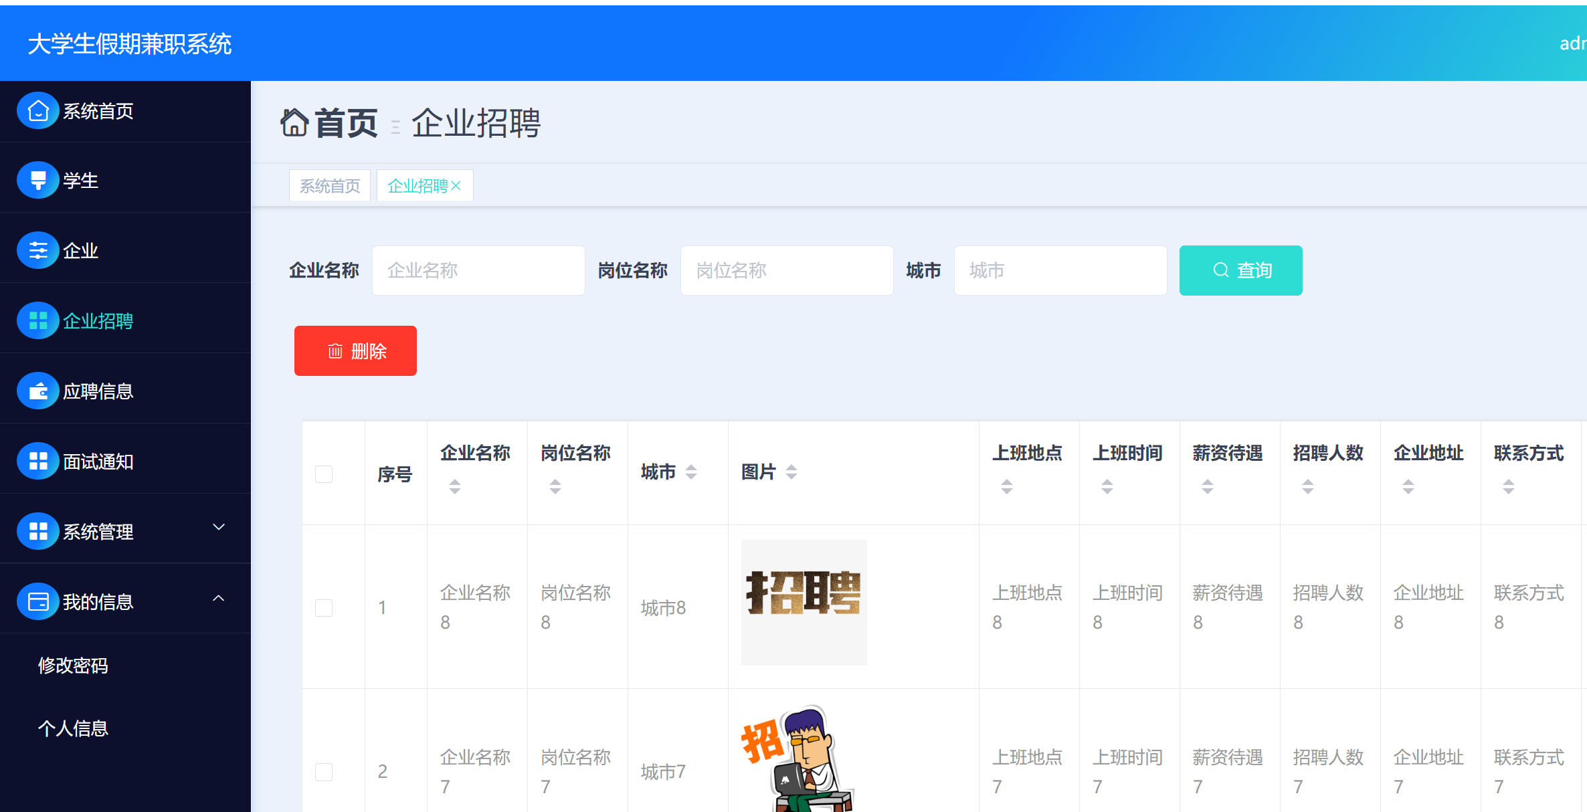Expand the 系统管理 submenu
Screen dimensions: 1587x812
coord(219,527)
